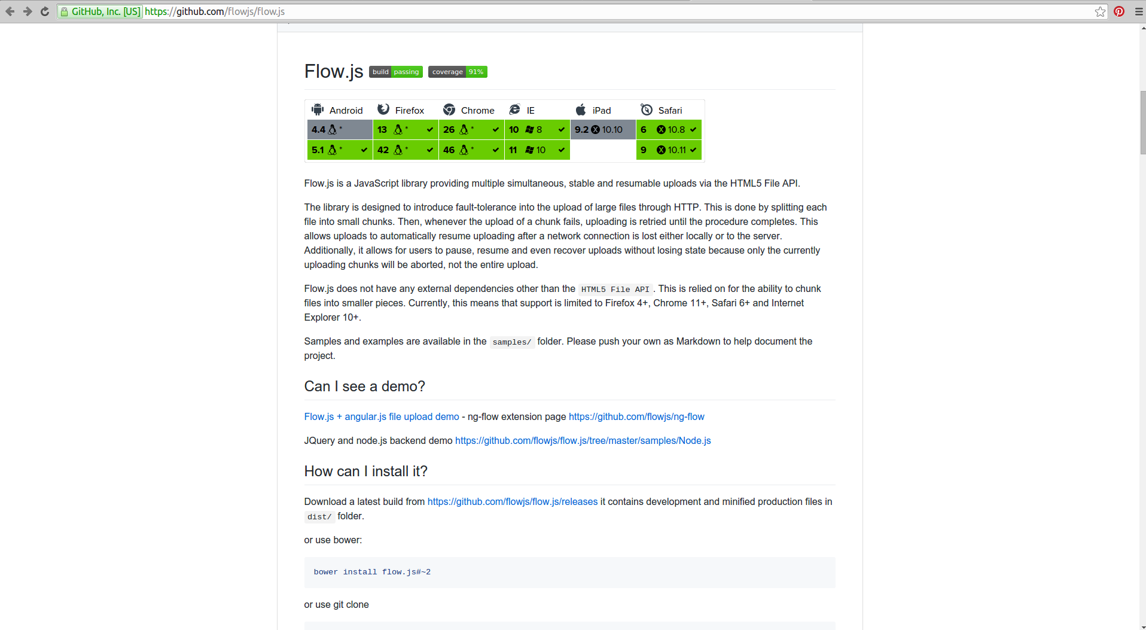1146x630 pixels.
Task: Click the Chrome browser icon in the table
Action: point(449,109)
